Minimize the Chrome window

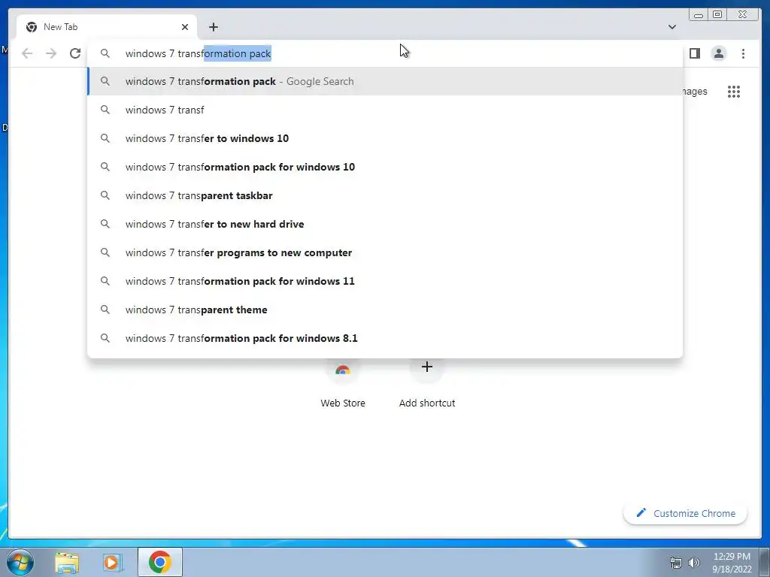pos(699,15)
